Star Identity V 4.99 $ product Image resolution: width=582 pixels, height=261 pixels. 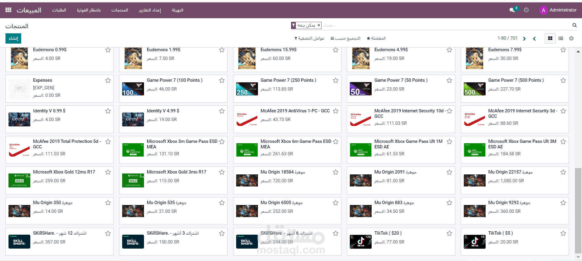click(x=222, y=111)
